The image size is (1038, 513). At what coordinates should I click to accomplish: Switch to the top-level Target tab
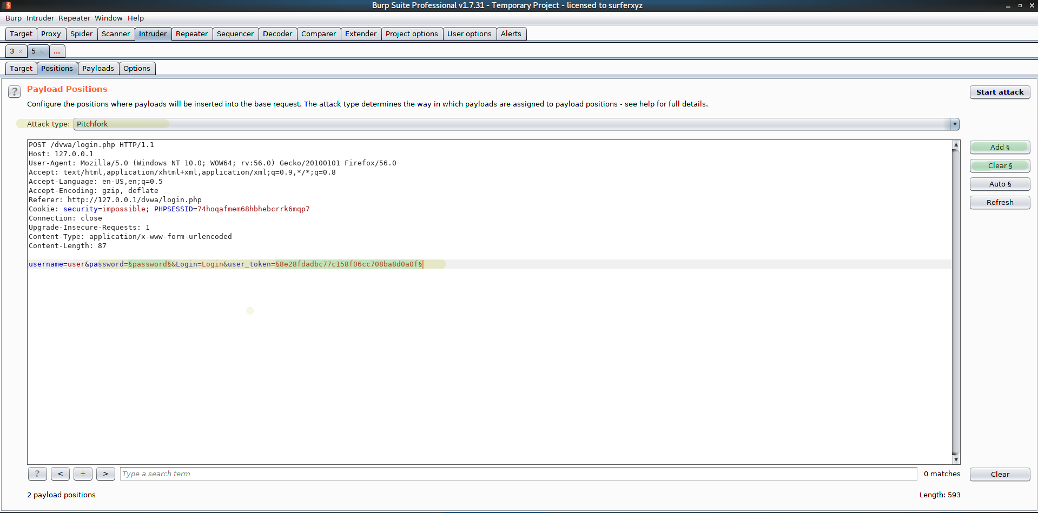point(21,34)
